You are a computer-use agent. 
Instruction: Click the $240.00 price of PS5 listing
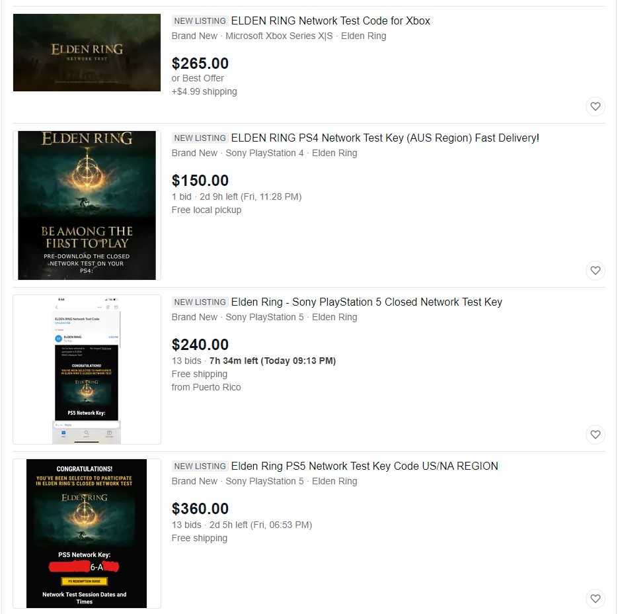200,345
